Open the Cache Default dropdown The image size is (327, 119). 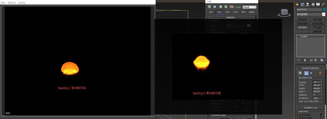pyautogui.click(x=249, y=7)
